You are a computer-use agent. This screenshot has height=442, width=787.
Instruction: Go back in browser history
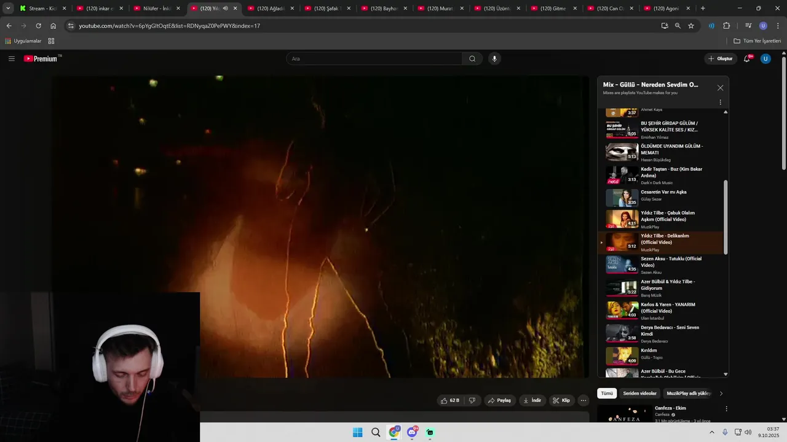click(x=9, y=26)
